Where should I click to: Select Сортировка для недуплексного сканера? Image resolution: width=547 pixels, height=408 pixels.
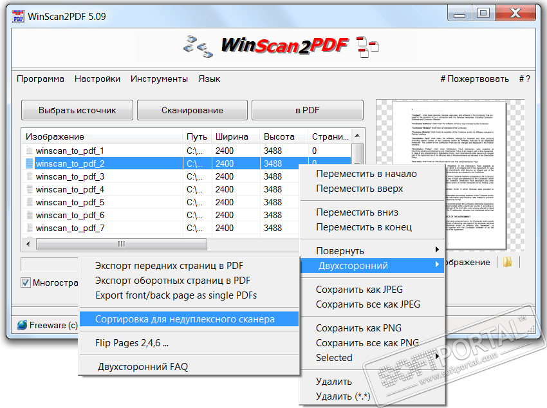click(189, 319)
